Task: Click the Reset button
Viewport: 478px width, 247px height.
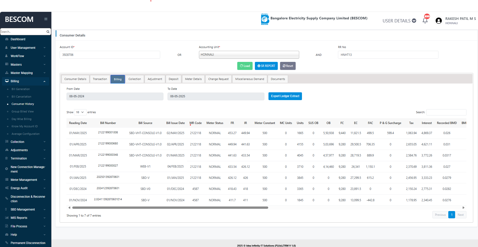Action: [x=288, y=66]
